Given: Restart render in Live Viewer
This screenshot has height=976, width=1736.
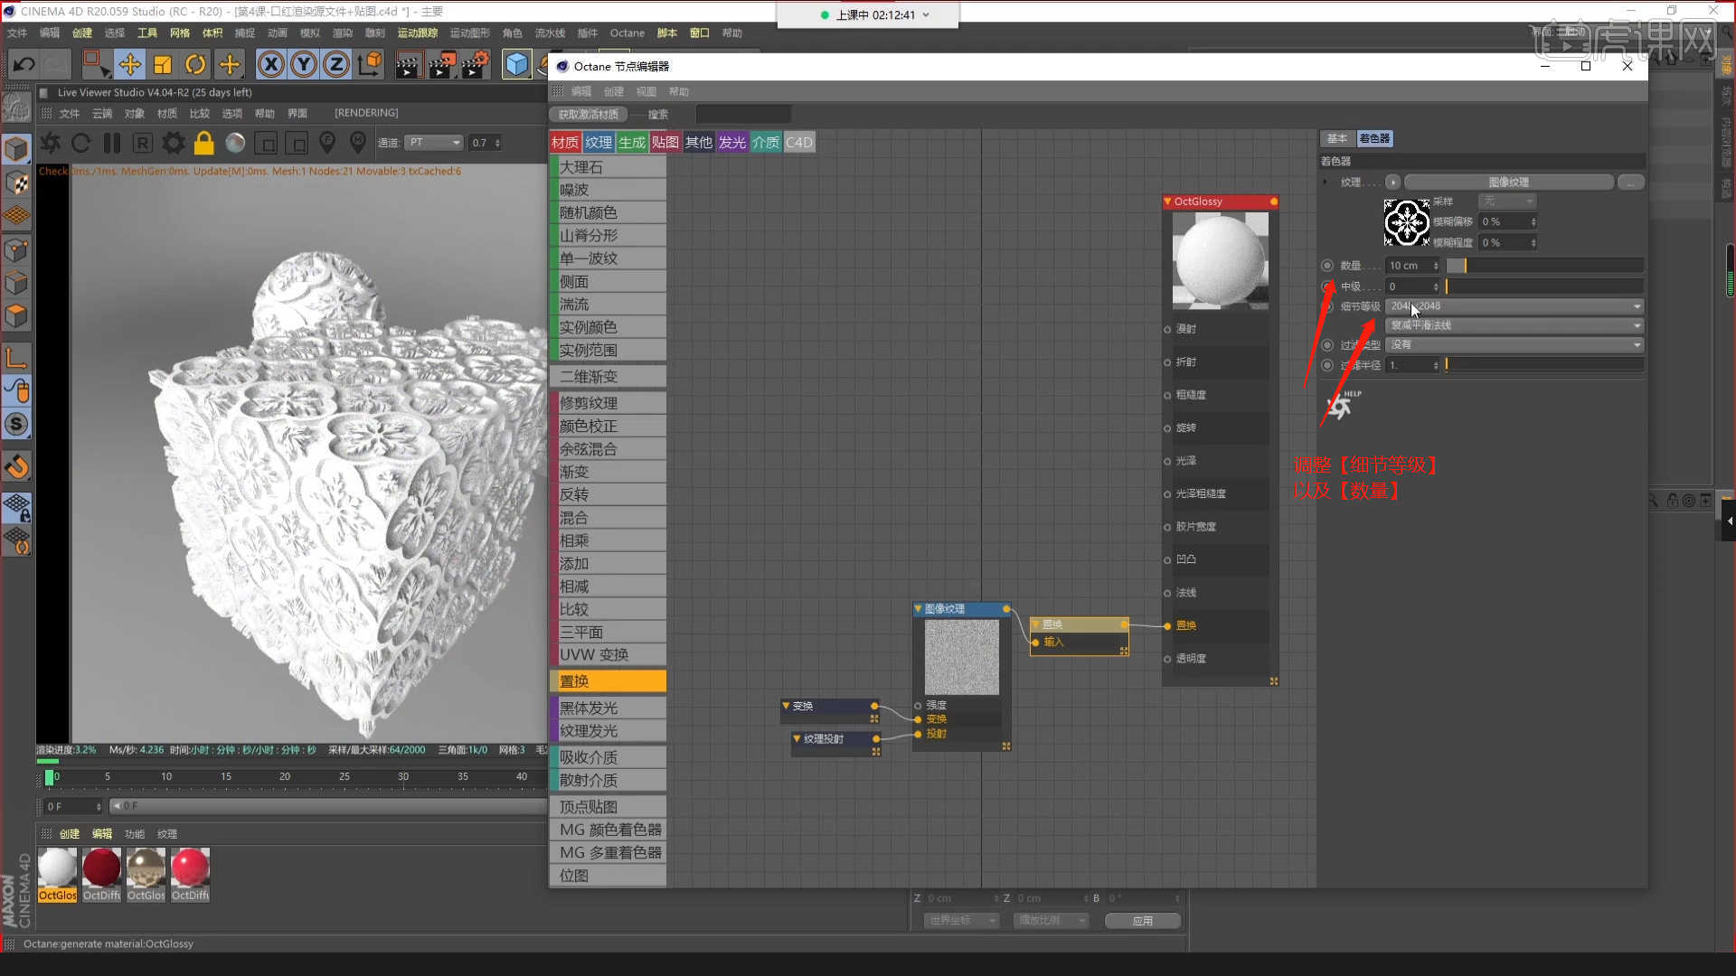Looking at the screenshot, I should tap(80, 143).
